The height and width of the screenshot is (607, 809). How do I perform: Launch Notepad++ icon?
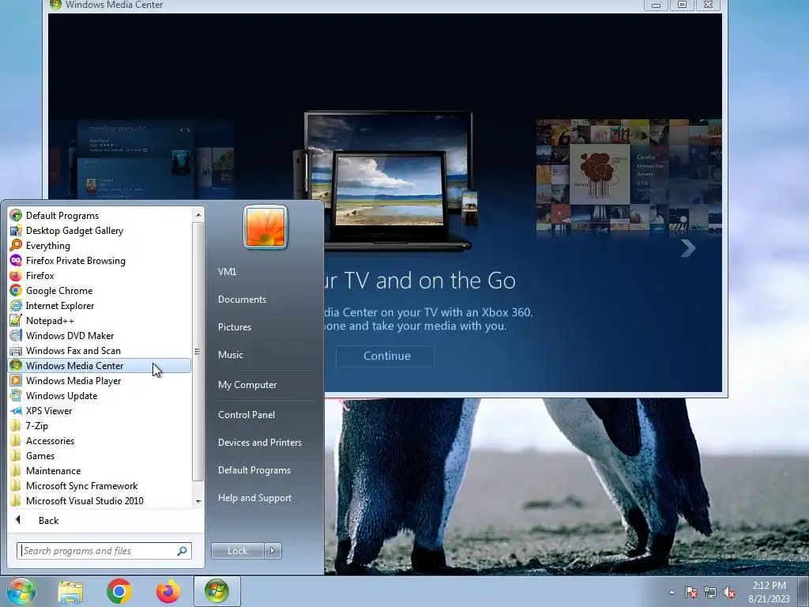16,320
